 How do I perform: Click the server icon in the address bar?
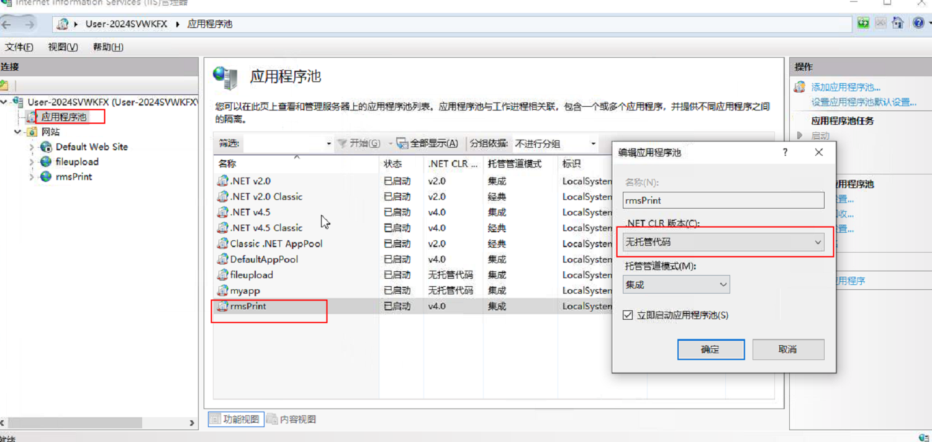[62, 24]
